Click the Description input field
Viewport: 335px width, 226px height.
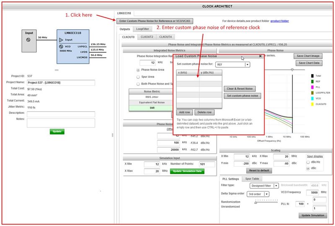click(x=61, y=114)
